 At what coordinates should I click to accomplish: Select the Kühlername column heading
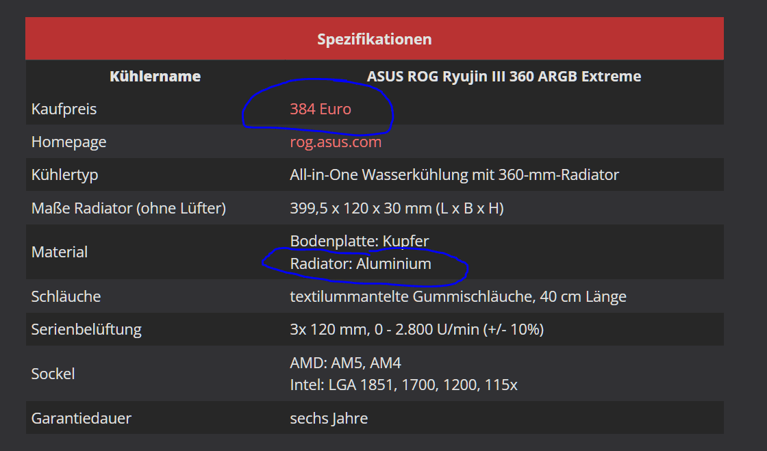tap(155, 76)
